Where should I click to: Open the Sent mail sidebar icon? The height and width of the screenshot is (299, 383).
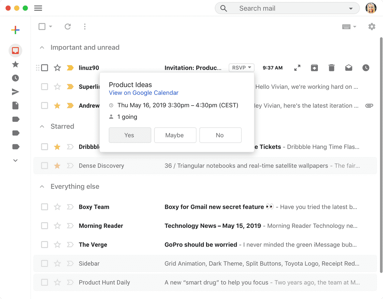click(15, 92)
